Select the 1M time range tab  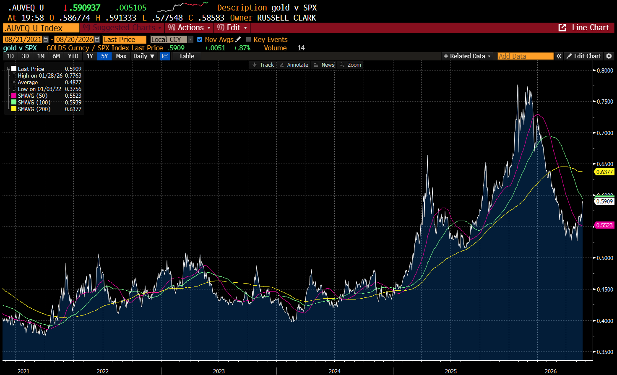click(x=41, y=56)
